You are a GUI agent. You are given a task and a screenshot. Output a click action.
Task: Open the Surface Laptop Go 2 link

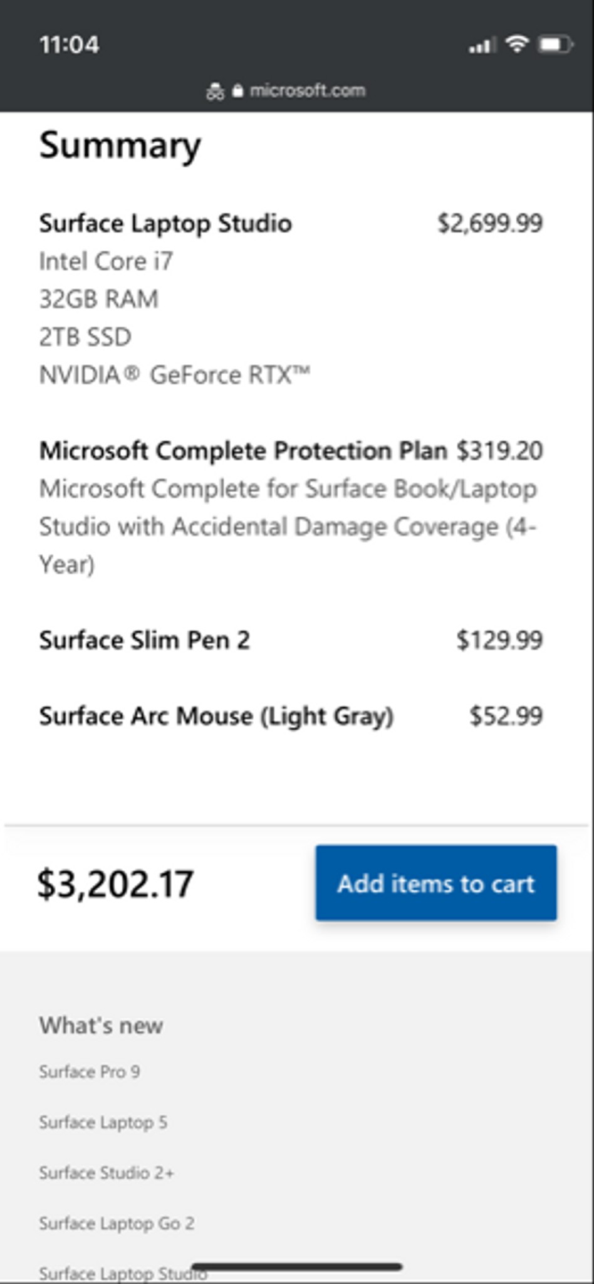(x=117, y=1223)
